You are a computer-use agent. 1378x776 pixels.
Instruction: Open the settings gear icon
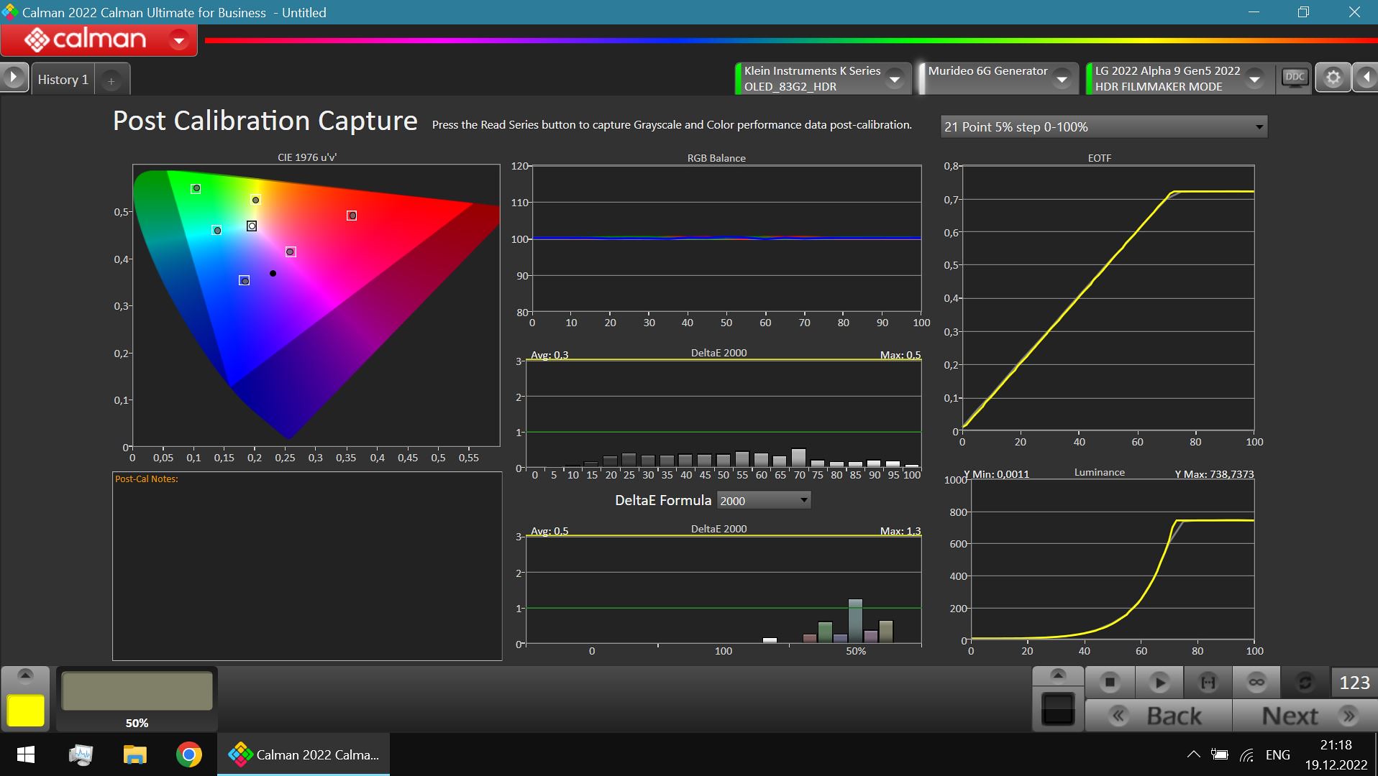(x=1333, y=78)
